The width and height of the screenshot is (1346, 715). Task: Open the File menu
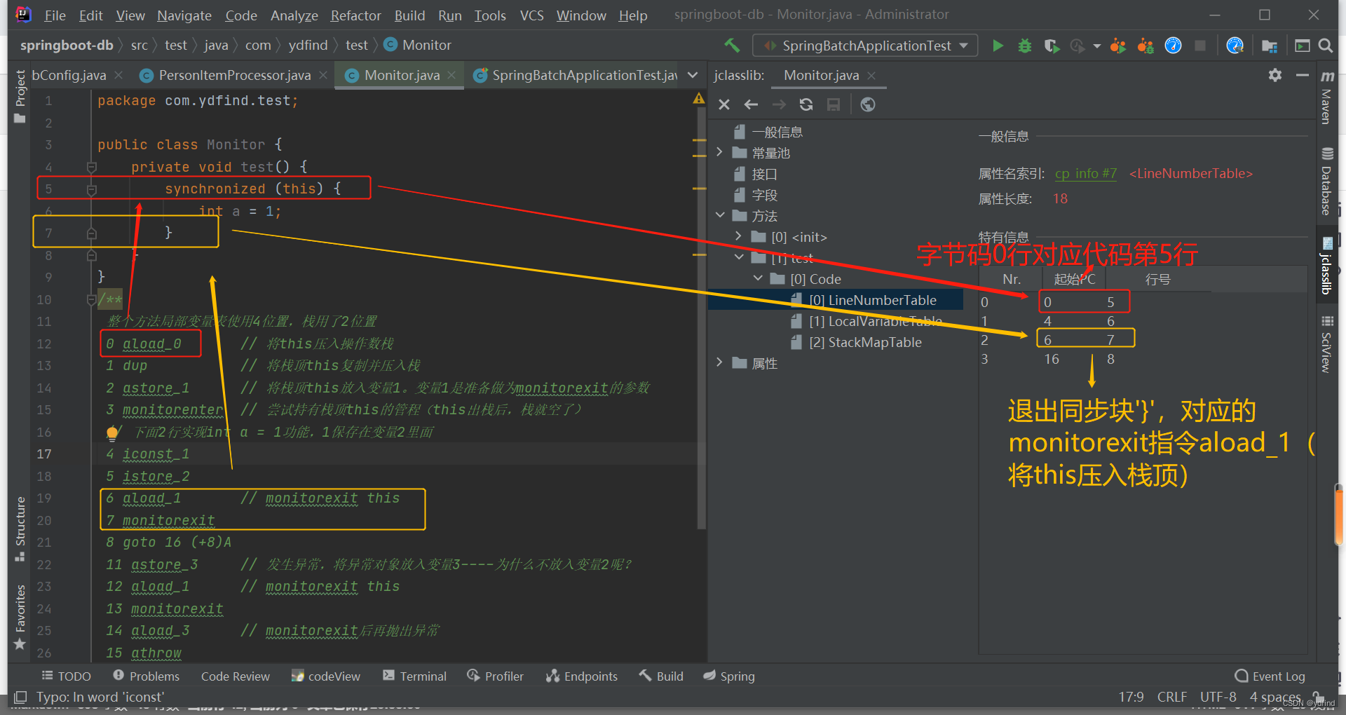(x=55, y=15)
